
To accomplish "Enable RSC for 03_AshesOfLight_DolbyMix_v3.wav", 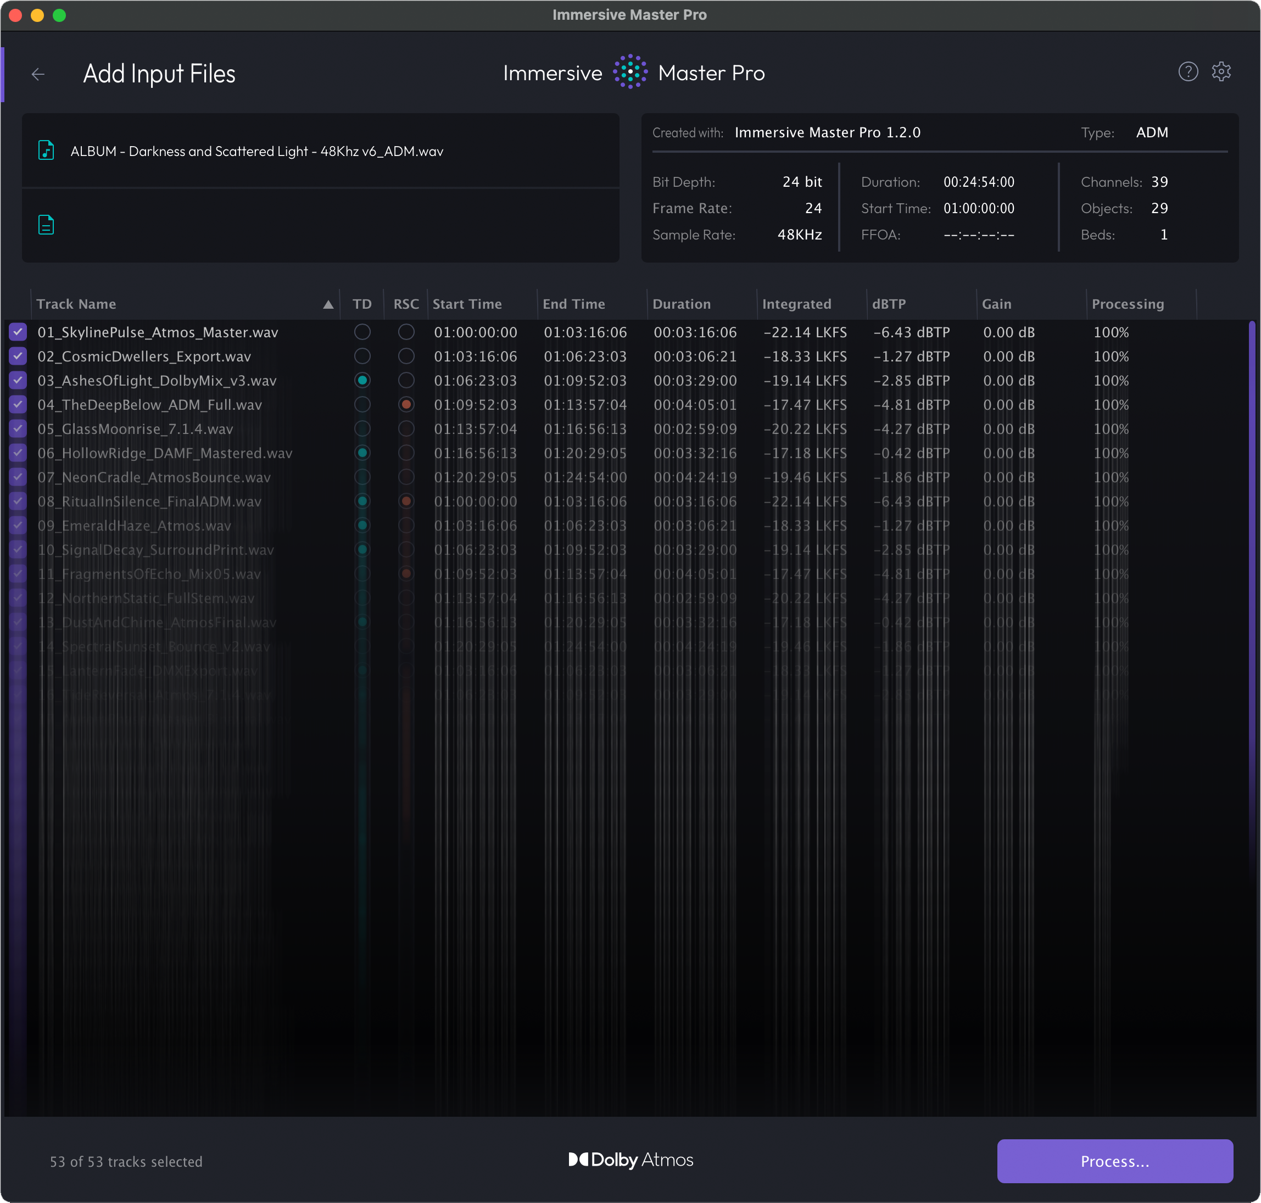I will (406, 380).
